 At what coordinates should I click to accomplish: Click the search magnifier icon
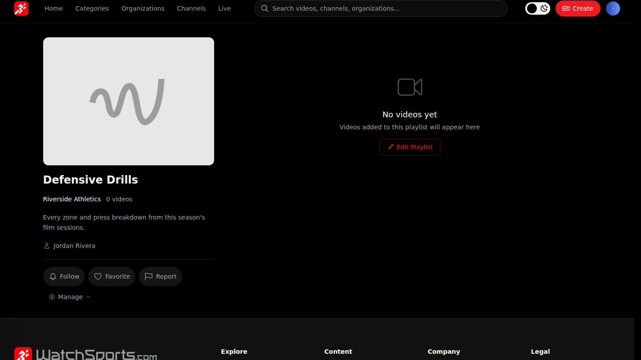[265, 8]
